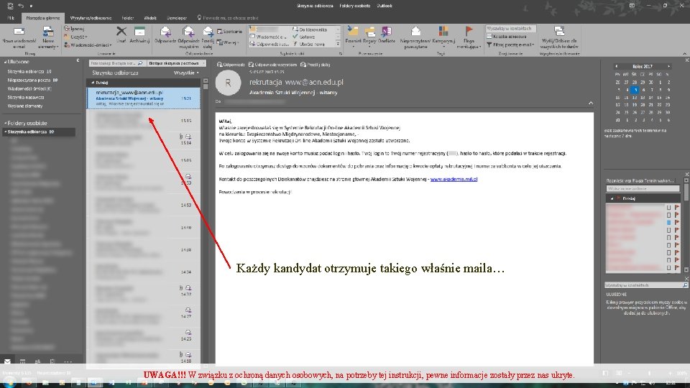Open the Kategoryzuj color categories menu

[x=443, y=36]
